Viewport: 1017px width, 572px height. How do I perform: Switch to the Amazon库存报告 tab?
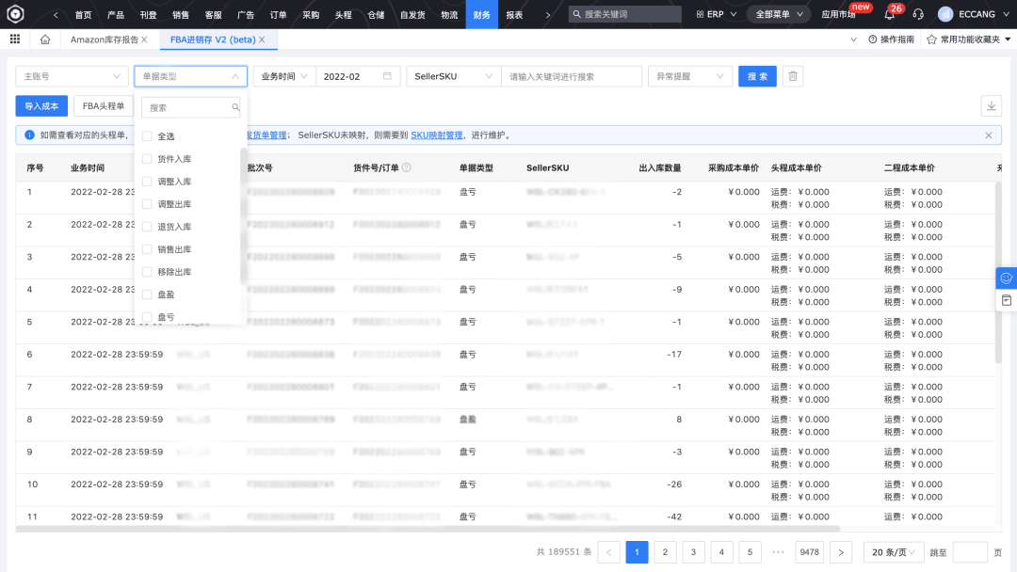[104, 40]
